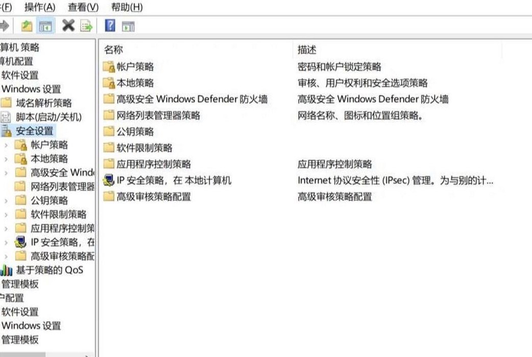Expand 公钥策略 node in tree
This screenshot has width=532, height=357.
pos(6,201)
